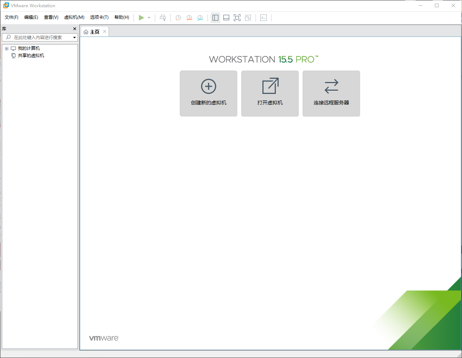Viewport: 462px width, 358px height.
Task: Open the 帮助(H) menu
Action: [x=122, y=17]
